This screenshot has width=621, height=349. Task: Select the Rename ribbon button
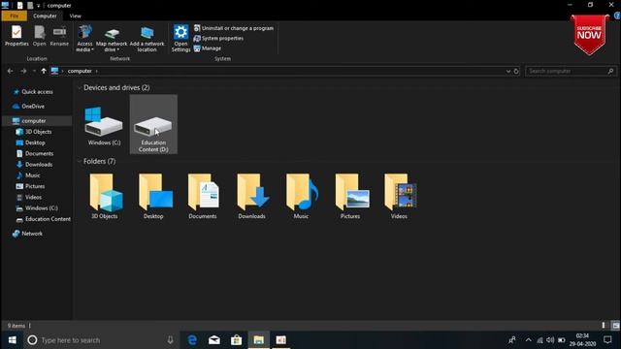click(59, 36)
